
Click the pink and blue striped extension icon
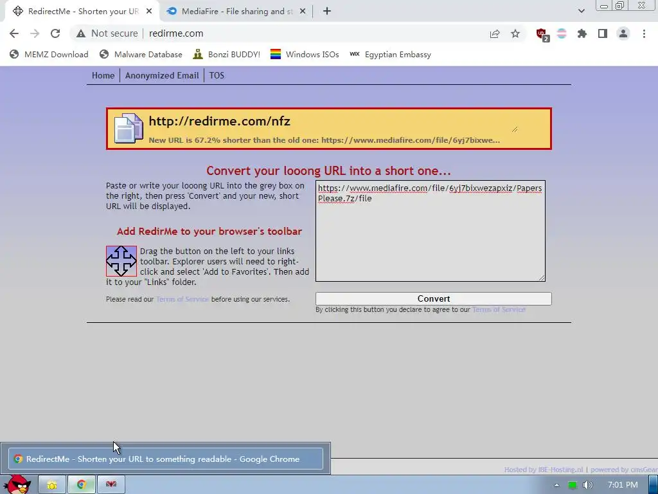[562, 33]
